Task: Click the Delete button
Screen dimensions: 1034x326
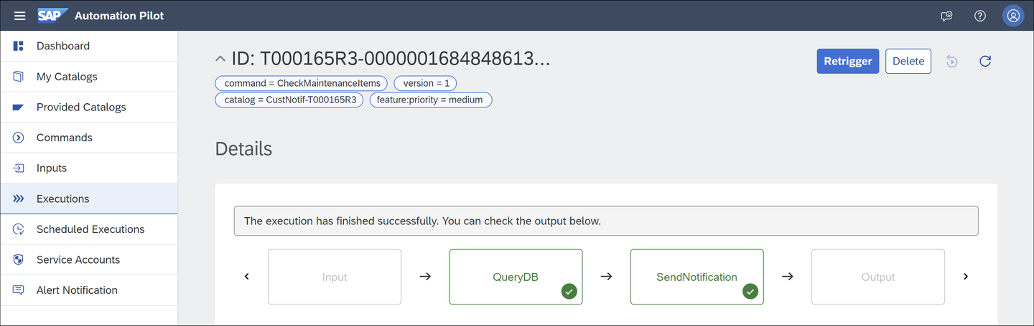Action: [908, 62]
